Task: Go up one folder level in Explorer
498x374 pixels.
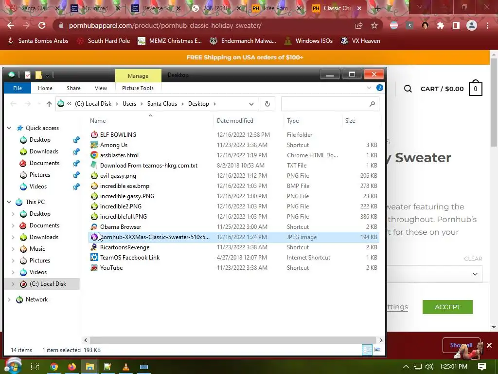Action: point(49,104)
